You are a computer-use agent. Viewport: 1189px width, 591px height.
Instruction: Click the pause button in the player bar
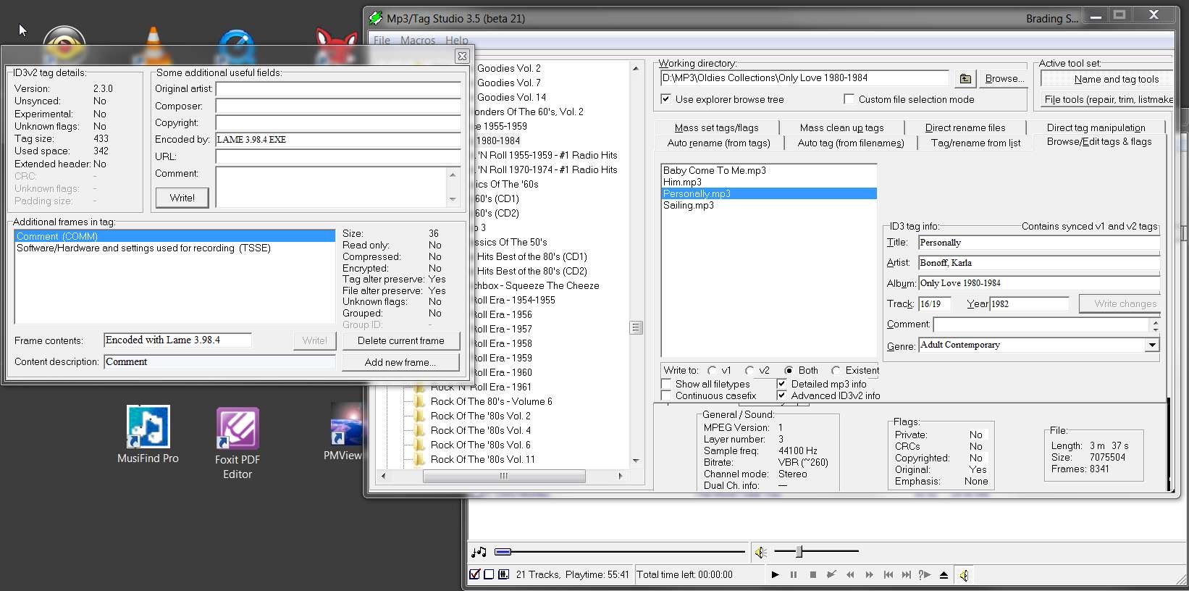click(794, 574)
